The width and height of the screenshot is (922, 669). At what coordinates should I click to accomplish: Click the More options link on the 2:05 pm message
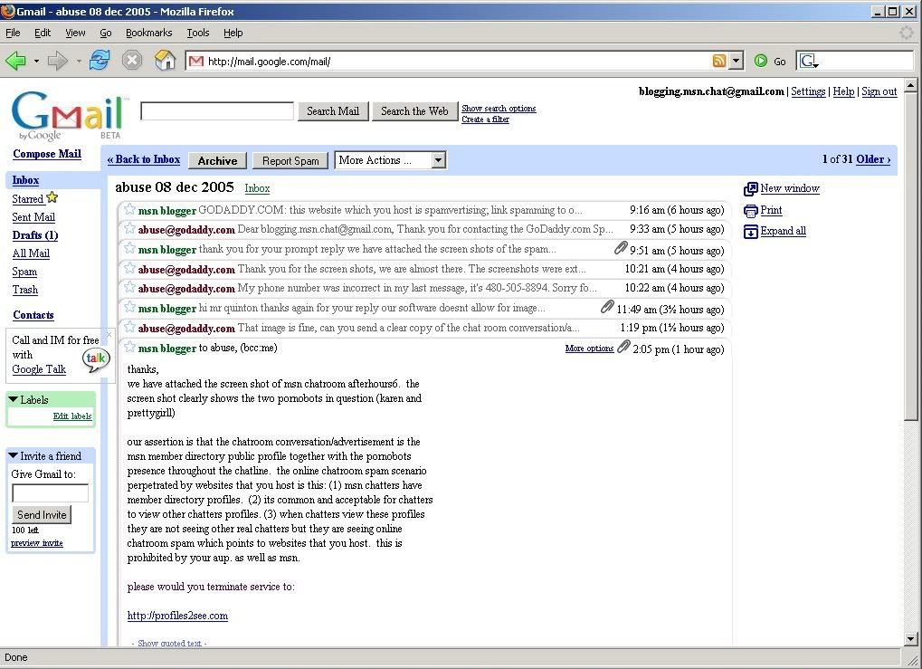(x=589, y=349)
